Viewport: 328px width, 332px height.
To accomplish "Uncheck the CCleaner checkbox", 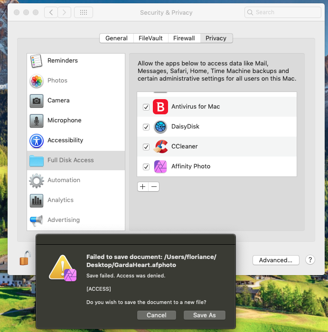I will pyautogui.click(x=146, y=147).
